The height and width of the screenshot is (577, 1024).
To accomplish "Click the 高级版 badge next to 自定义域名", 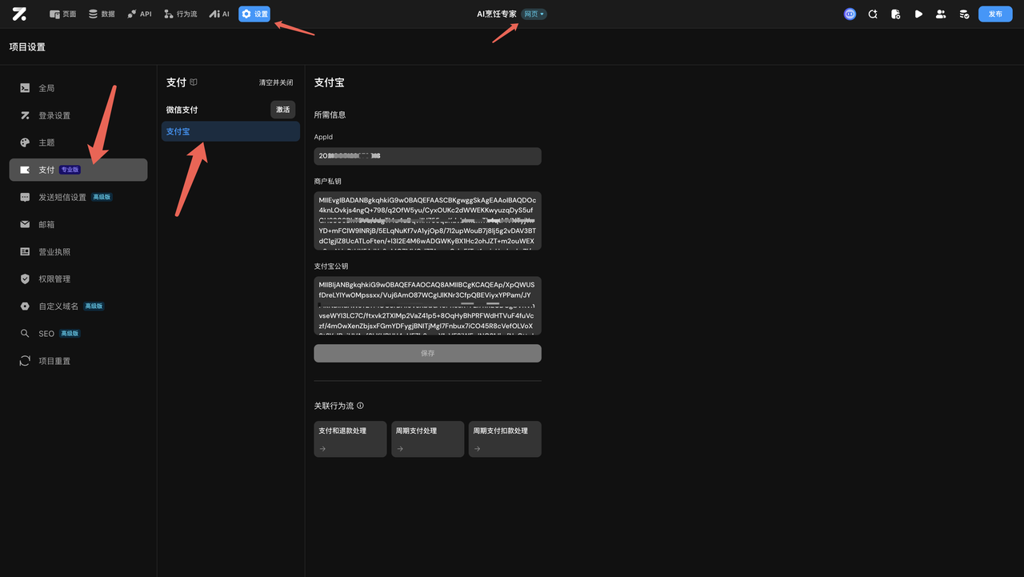I will [x=94, y=306].
